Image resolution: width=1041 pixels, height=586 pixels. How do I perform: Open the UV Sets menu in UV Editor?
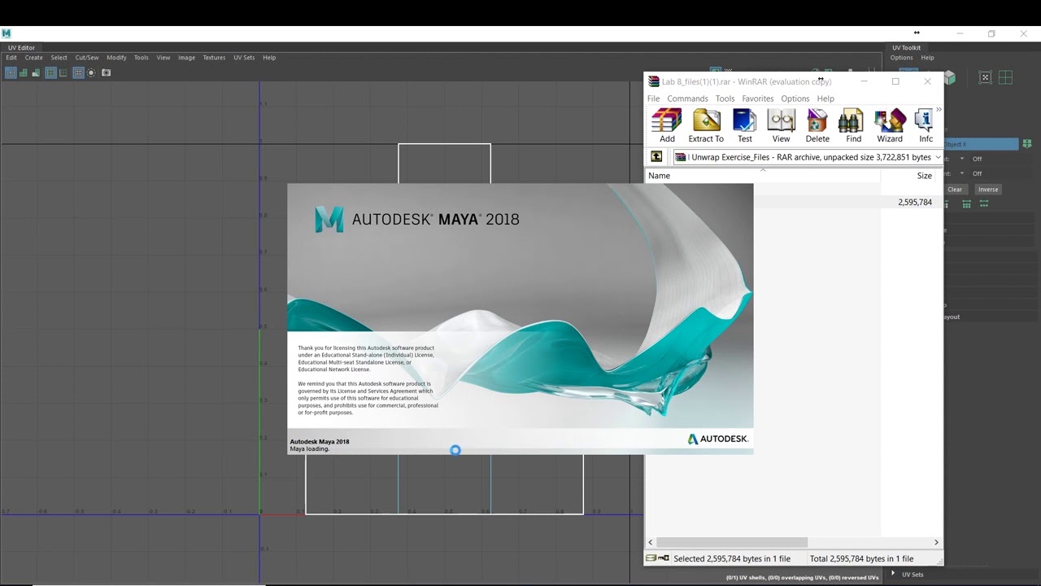pyautogui.click(x=244, y=58)
